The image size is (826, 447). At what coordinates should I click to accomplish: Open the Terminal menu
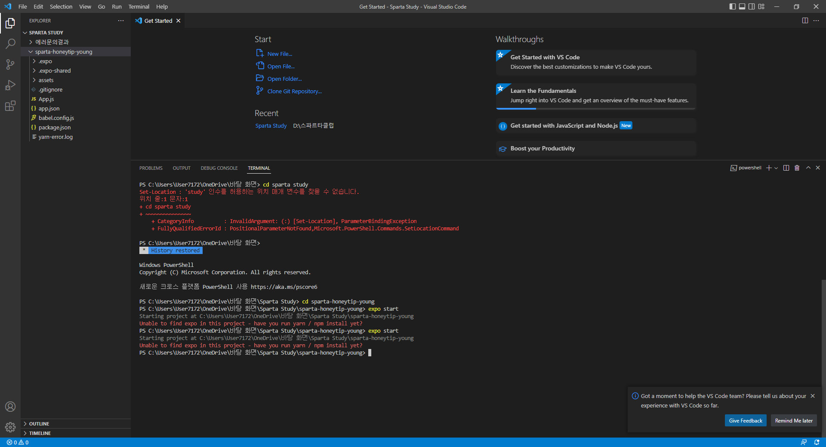click(x=139, y=6)
